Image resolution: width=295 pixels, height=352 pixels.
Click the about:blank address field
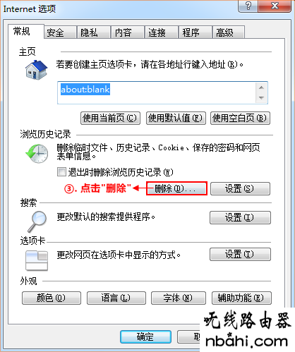click(157, 92)
